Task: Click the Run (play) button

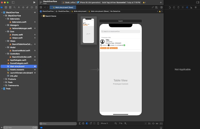Action: pos(35,2)
